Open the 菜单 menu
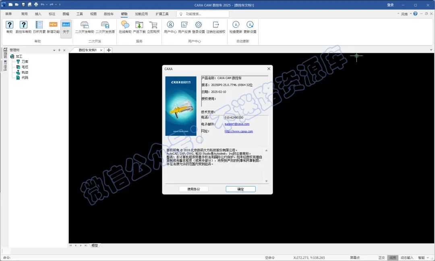Screen dimensions: 435x261 tap(8, 14)
